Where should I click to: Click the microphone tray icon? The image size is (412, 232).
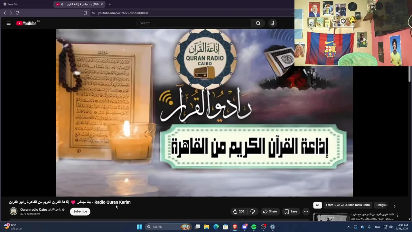coord(369,227)
